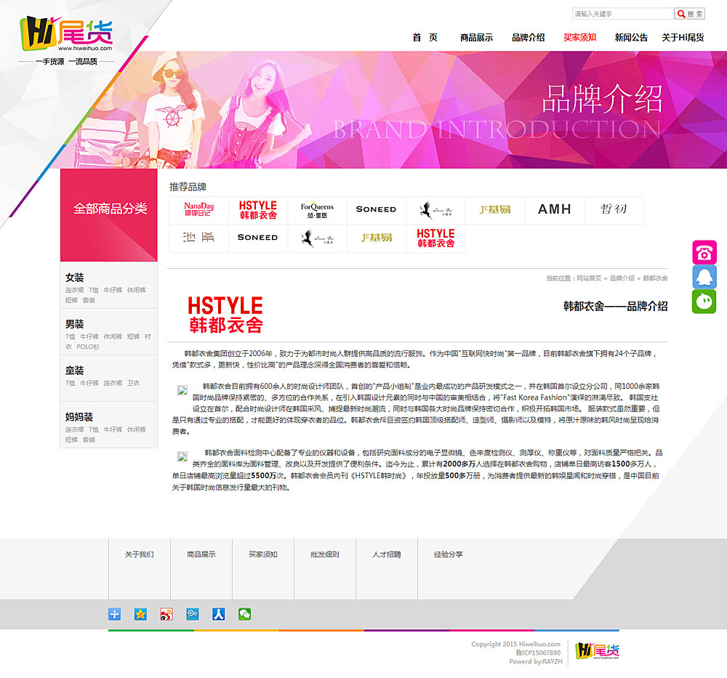Open 休闲裤 under 女装
Viewport: 727px width, 678px height.
(137, 290)
